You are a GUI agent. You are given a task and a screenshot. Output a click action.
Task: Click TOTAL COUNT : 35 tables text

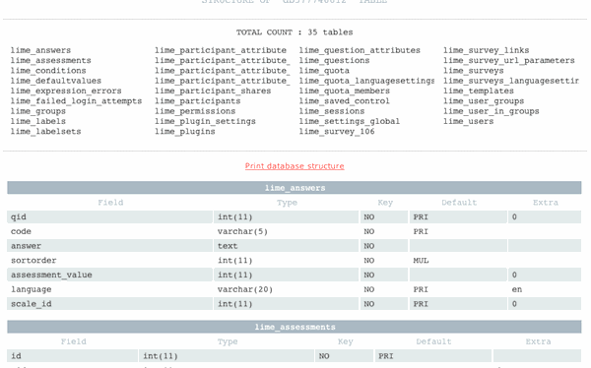pos(295,32)
